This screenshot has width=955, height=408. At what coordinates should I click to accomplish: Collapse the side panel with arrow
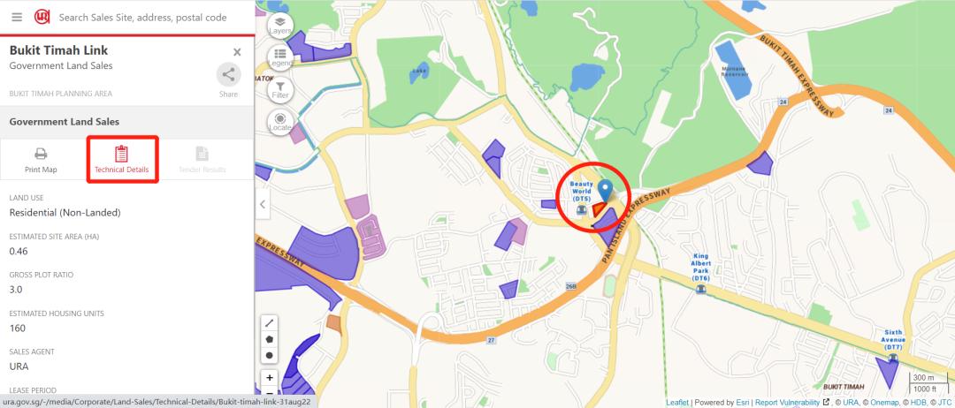point(263,204)
